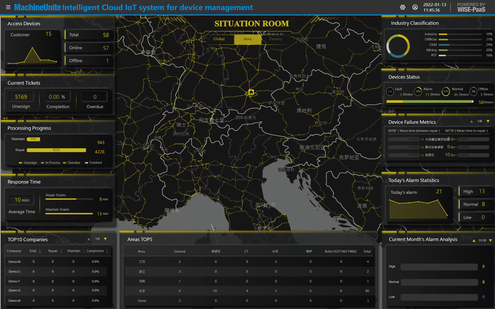Screen dimensions: 495x309
Task: Switch to the Global tab
Action: click(219, 39)
